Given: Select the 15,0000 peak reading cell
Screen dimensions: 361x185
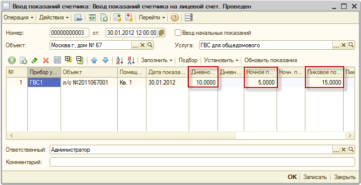Looking at the screenshot, I should click(324, 83).
